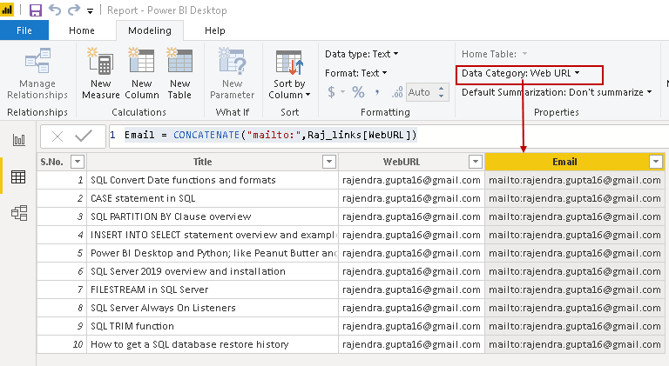Switch to Report view in sidebar
The image size is (669, 366).
click(x=18, y=140)
